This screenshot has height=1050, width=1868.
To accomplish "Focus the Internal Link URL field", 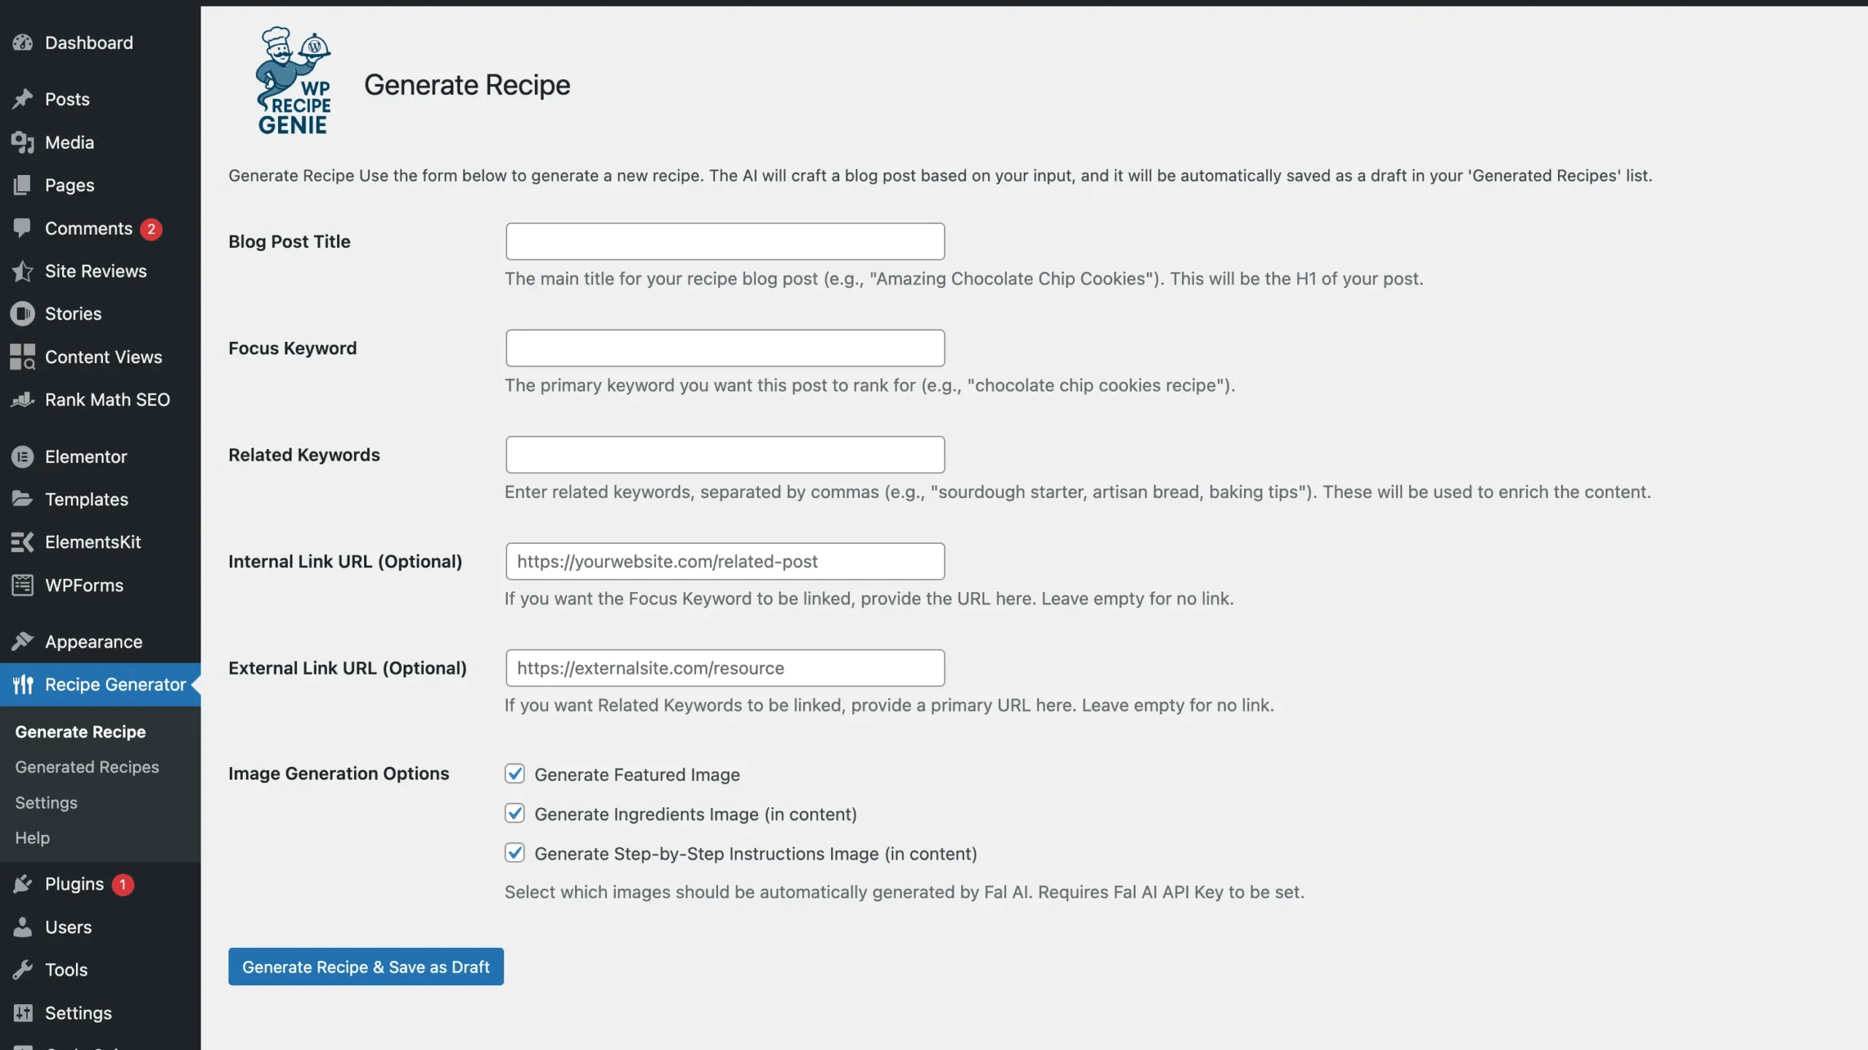I will pos(725,561).
